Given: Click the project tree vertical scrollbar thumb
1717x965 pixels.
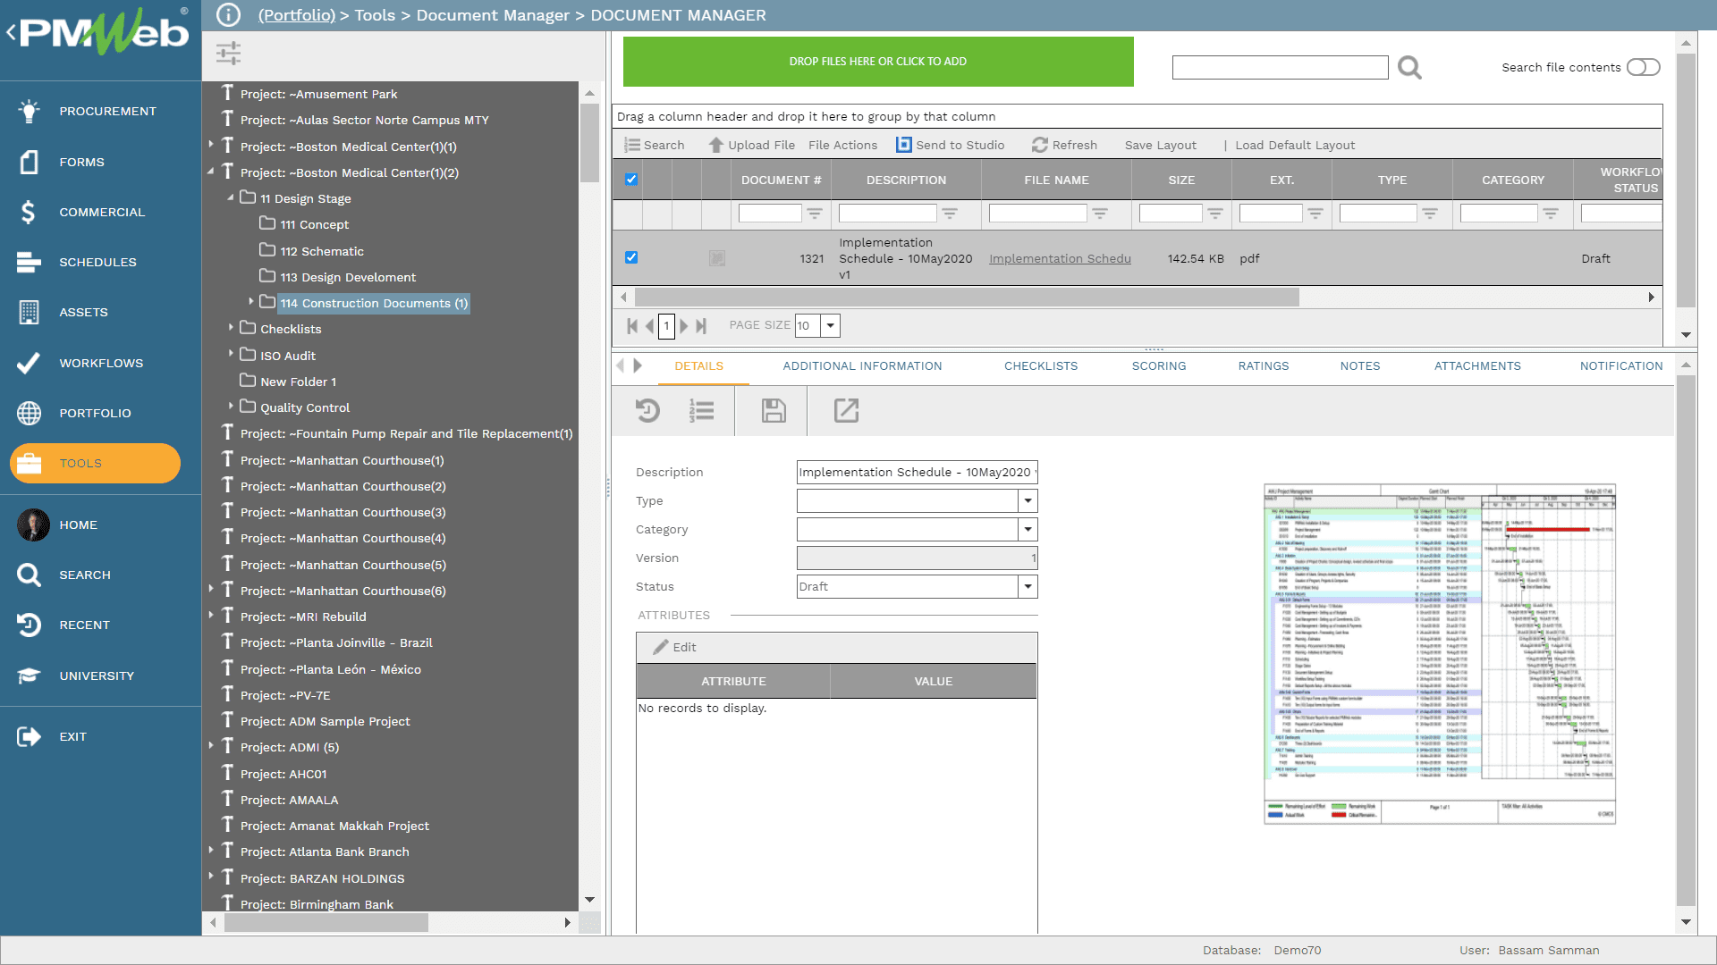Looking at the screenshot, I should point(589,143).
